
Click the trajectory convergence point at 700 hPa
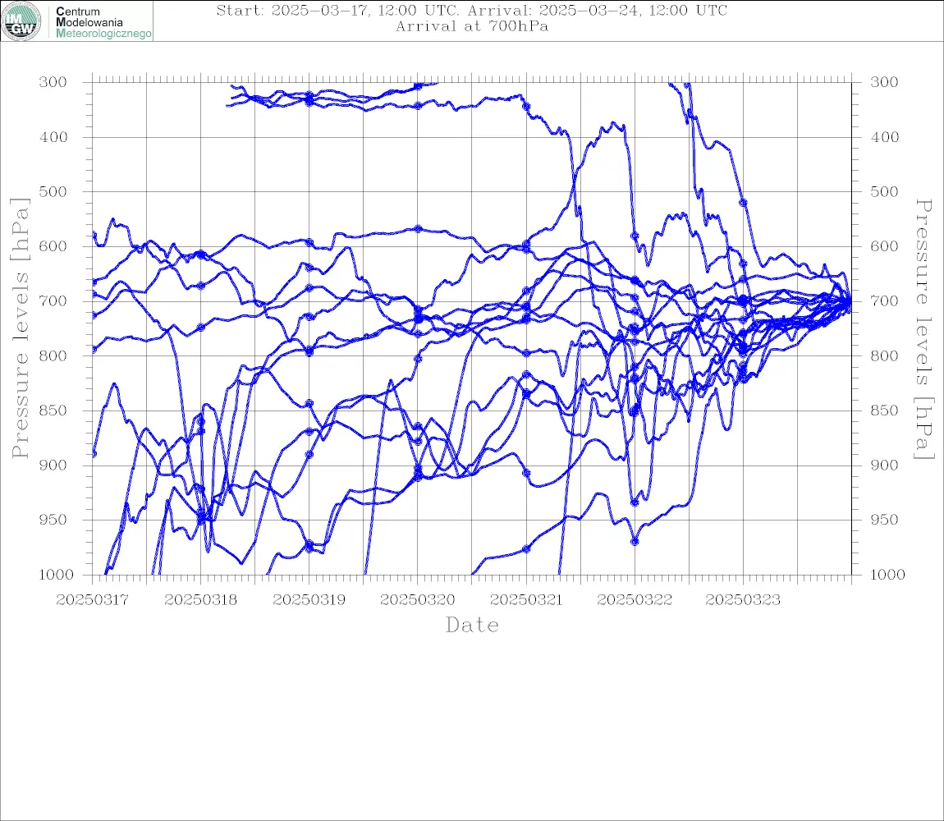(x=849, y=302)
